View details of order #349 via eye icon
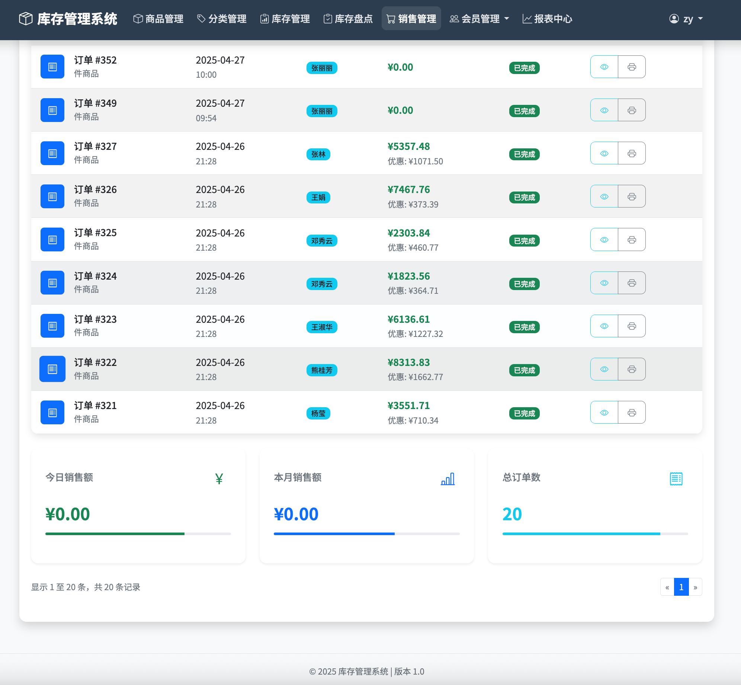Viewport: 741px width, 685px height. (604, 110)
